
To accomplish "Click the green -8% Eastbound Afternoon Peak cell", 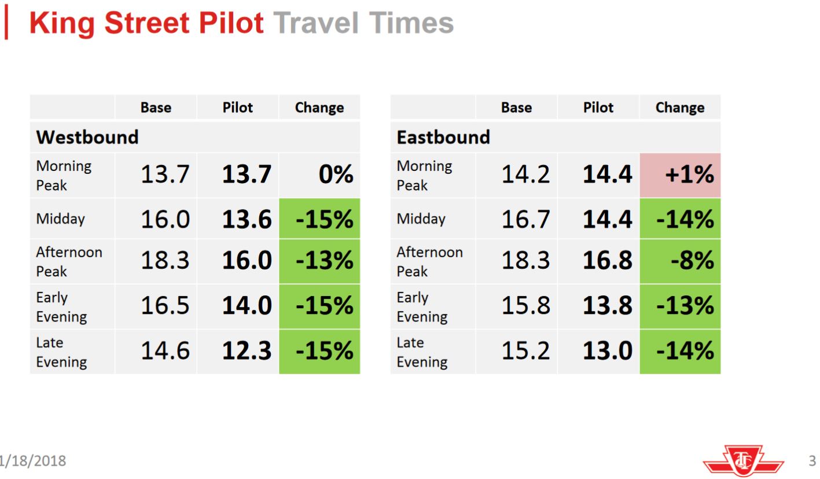I will click(680, 261).
